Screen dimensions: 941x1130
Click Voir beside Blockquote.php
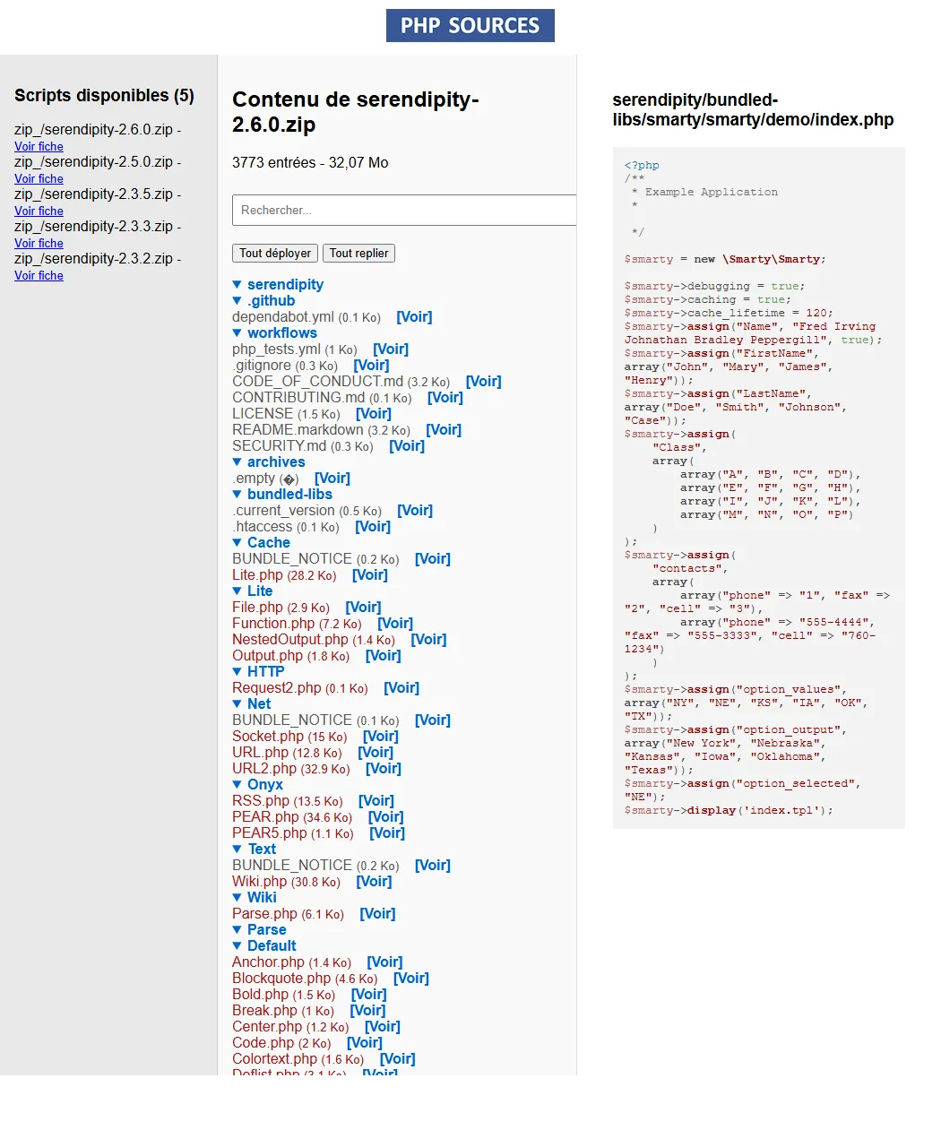point(411,979)
